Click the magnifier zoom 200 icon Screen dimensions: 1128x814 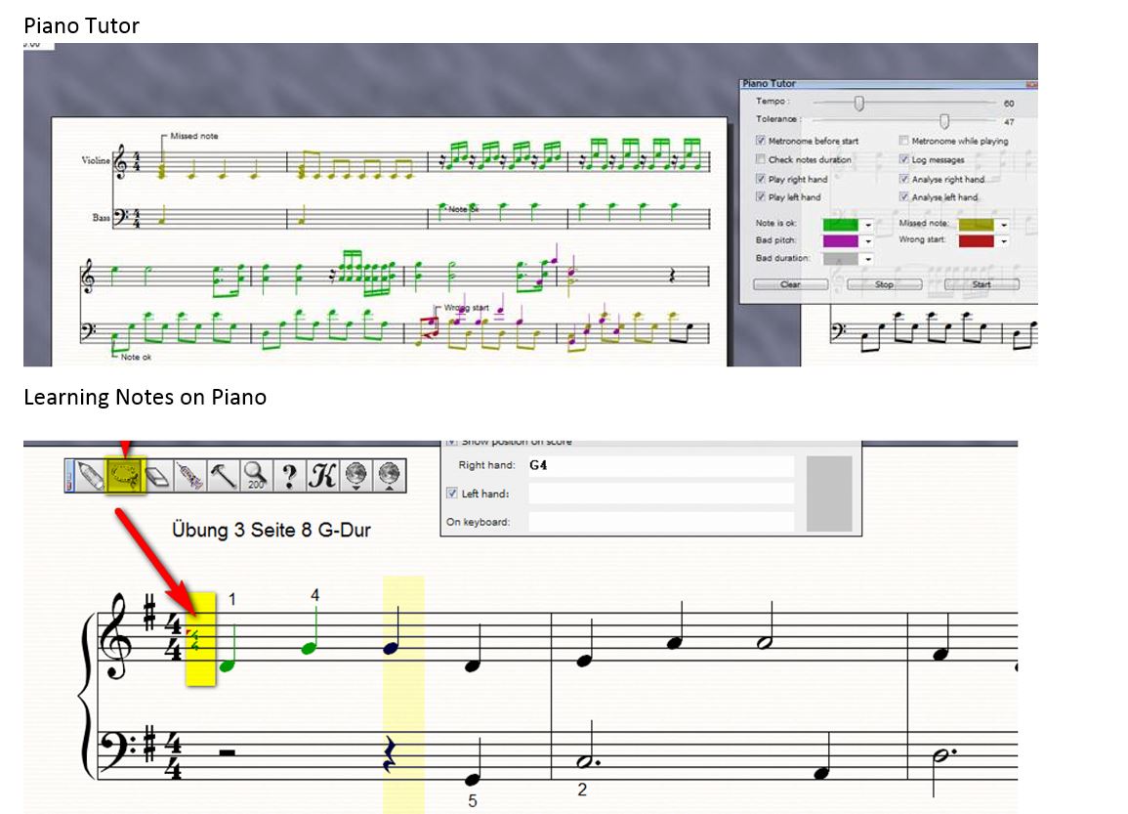(256, 476)
